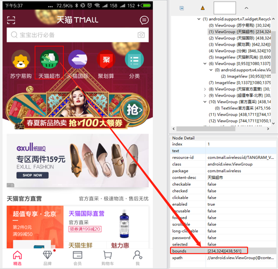This screenshot has width=278, height=269.
Task: Open the 聚划算 red icon
Action: [106, 59]
